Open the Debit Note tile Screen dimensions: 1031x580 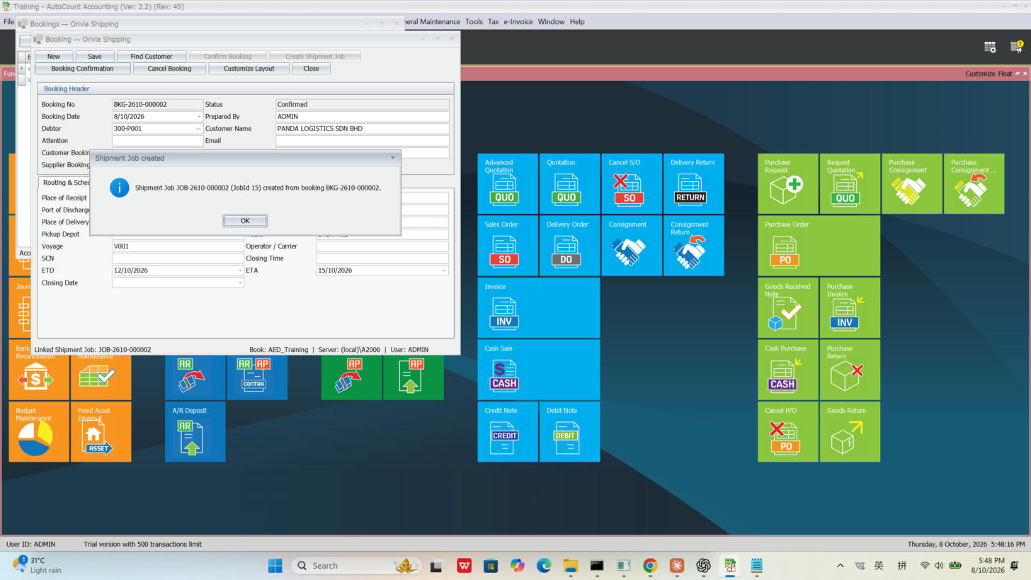point(569,431)
